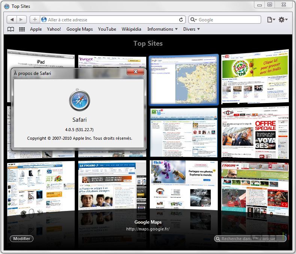This screenshot has height=254, width=296.
Task: Click the globe icon in address bar
Action: pyautogui.click(x=44, y=19)
